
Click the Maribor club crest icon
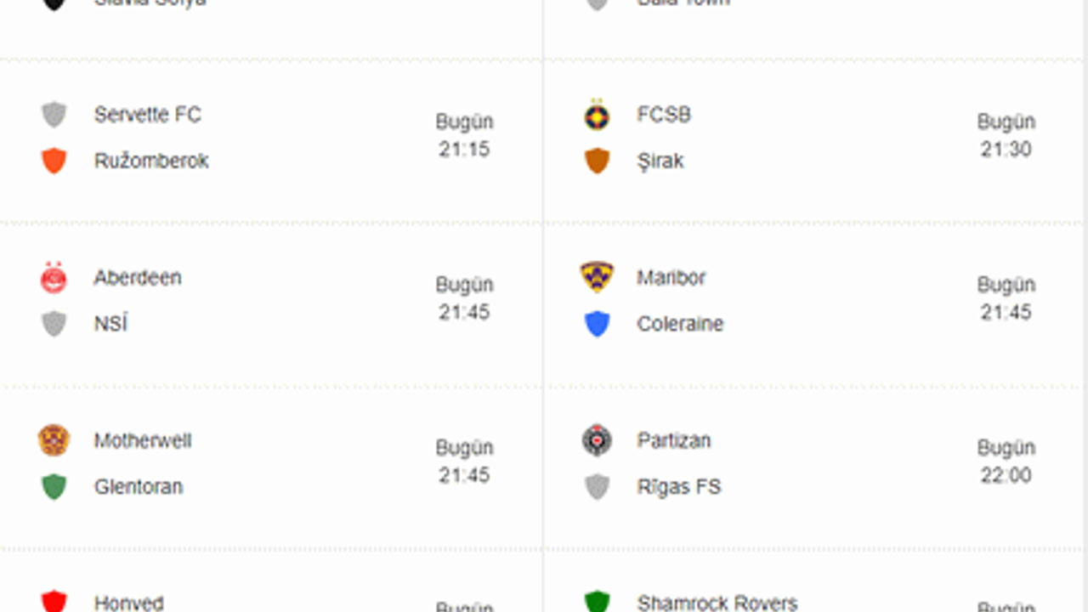point(597,277)
